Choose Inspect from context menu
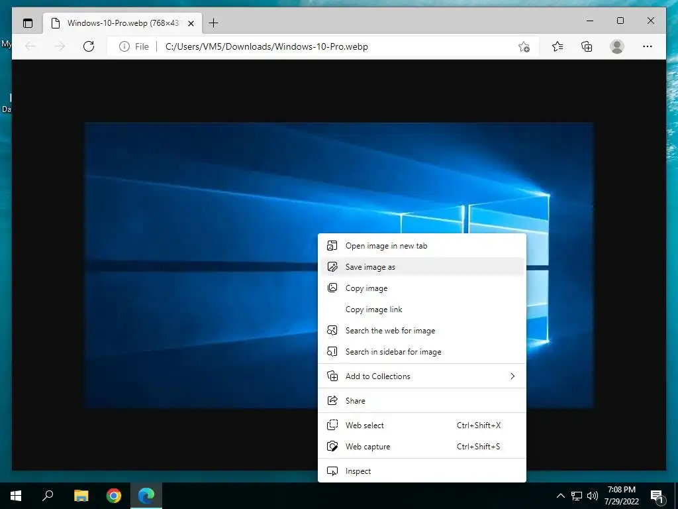Image resolution: width=678 pixels, height=509 pixels. [422, 471]
